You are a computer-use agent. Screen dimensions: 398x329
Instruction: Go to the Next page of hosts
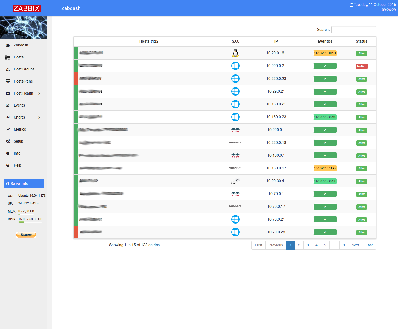click(x=355, y=245)
